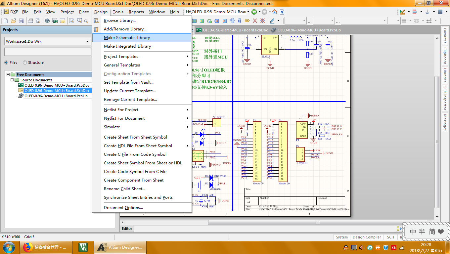This screenshot has height=254, width=450.
Task: Click the power sources ground icon
Action: tap(427, 12)
